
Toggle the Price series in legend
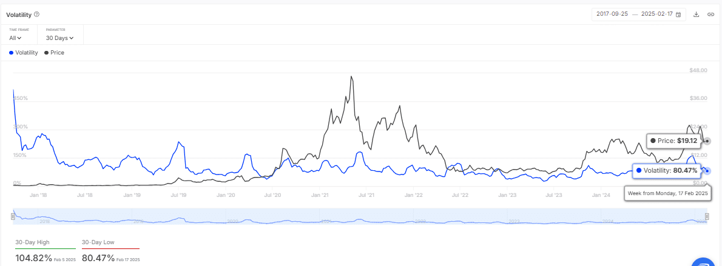[x=53, y=53]
